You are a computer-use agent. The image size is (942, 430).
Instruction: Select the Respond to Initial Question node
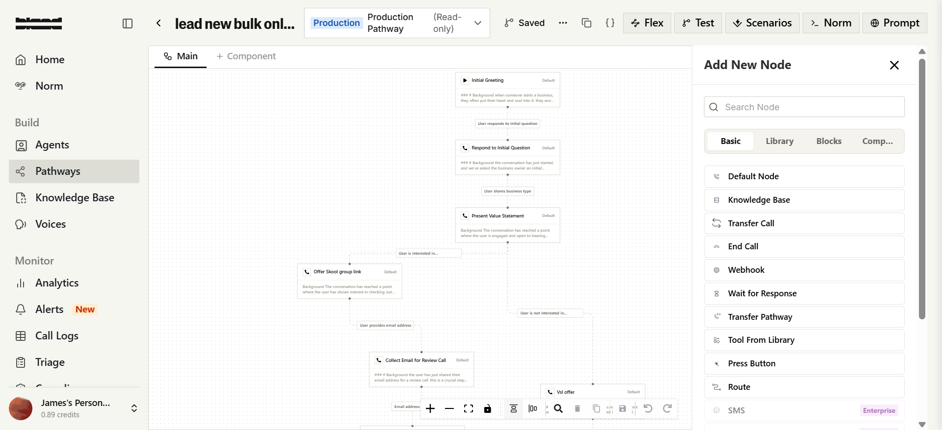(x=508, y=157)
